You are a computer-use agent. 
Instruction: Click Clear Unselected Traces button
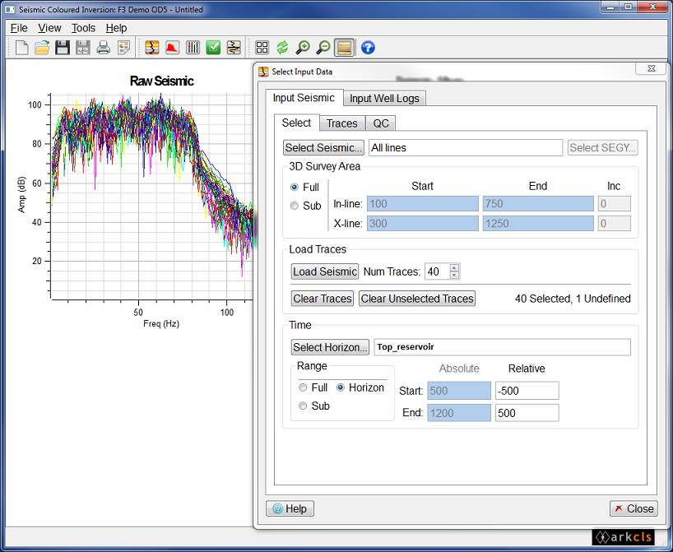[x=417, y=299]
